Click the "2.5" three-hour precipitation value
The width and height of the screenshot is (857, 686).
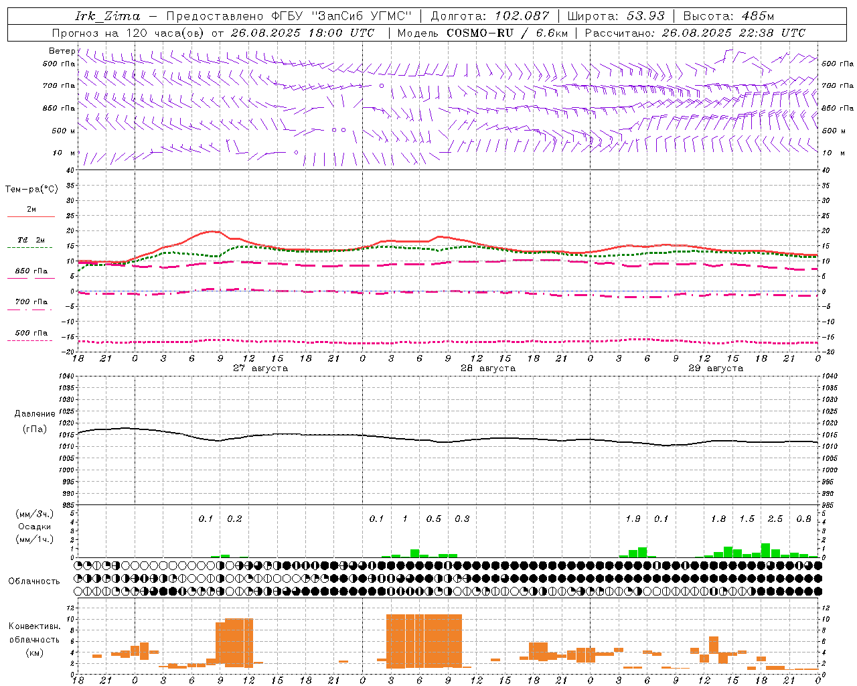click(775, 519)
